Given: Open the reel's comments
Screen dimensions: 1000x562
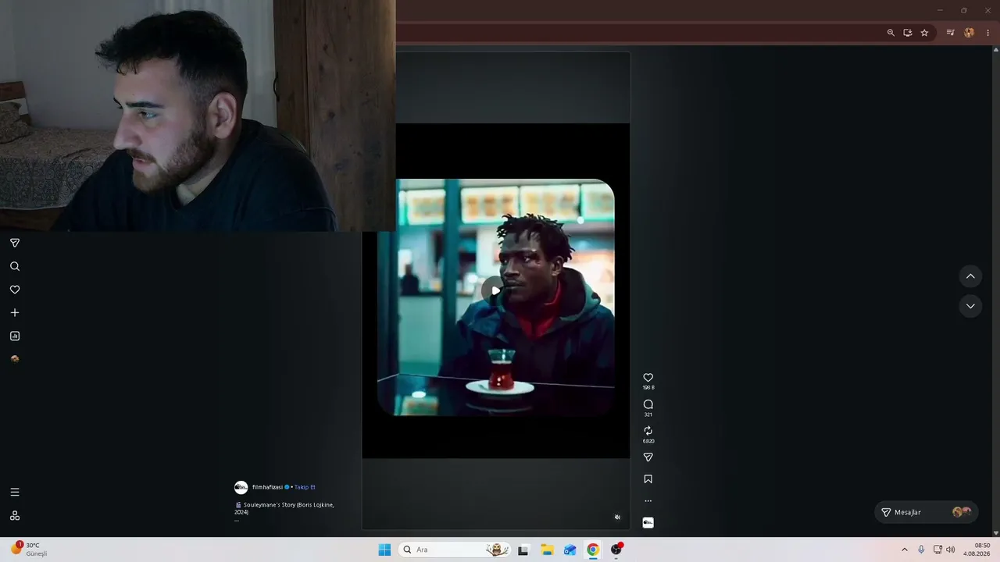Looking at the screenshot, I should [648, 404].
